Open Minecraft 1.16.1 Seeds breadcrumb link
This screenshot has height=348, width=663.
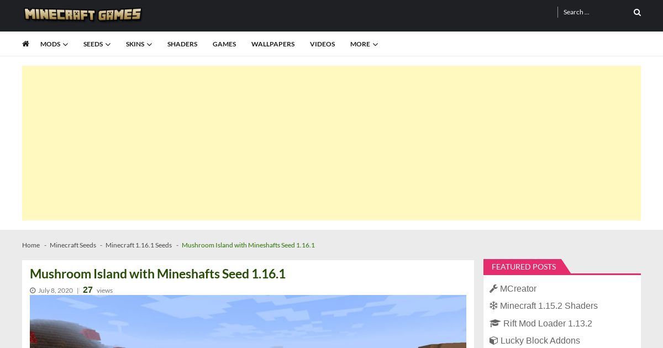click(x=139, y=245)
